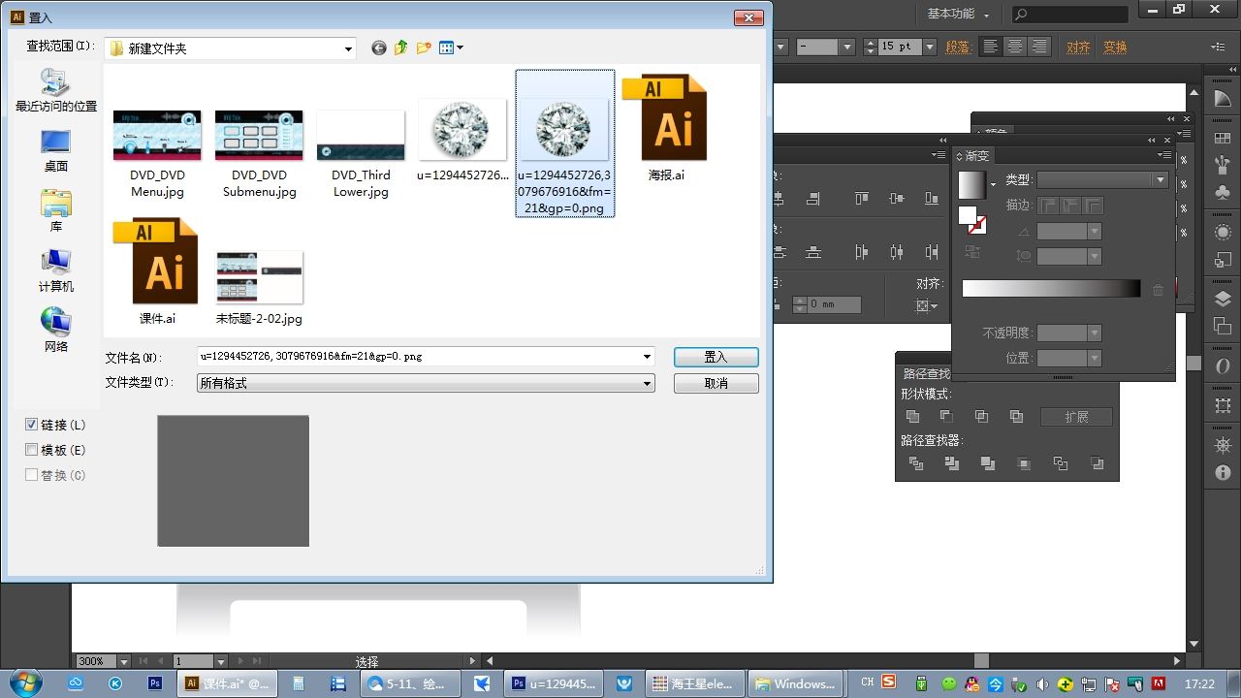Click the gradient slider bar
This screenshot has height=698, width=1241.
(x=1051, y=289)
